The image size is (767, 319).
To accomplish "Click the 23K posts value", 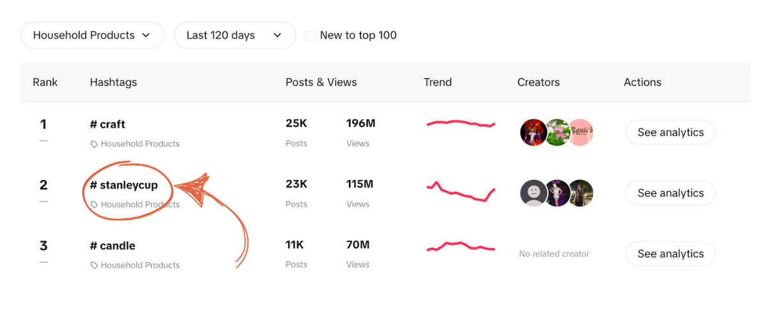I will pos(297,184).
